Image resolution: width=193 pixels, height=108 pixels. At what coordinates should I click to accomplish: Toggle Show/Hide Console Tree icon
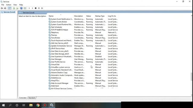click(10, 8)
